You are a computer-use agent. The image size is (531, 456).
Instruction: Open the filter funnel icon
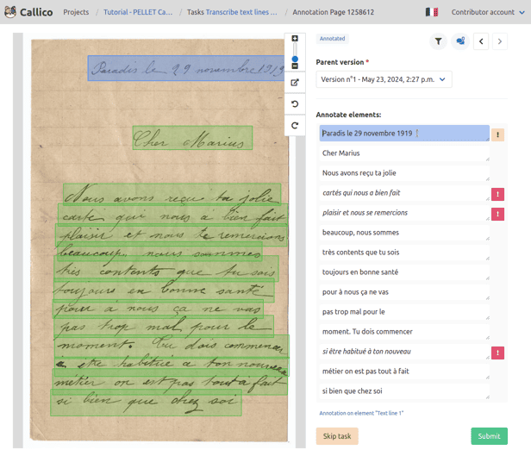point(438,41)
